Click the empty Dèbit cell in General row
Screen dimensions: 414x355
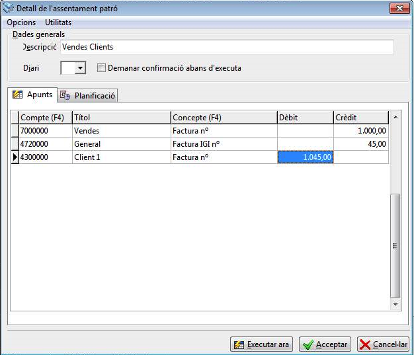point(306,144)
